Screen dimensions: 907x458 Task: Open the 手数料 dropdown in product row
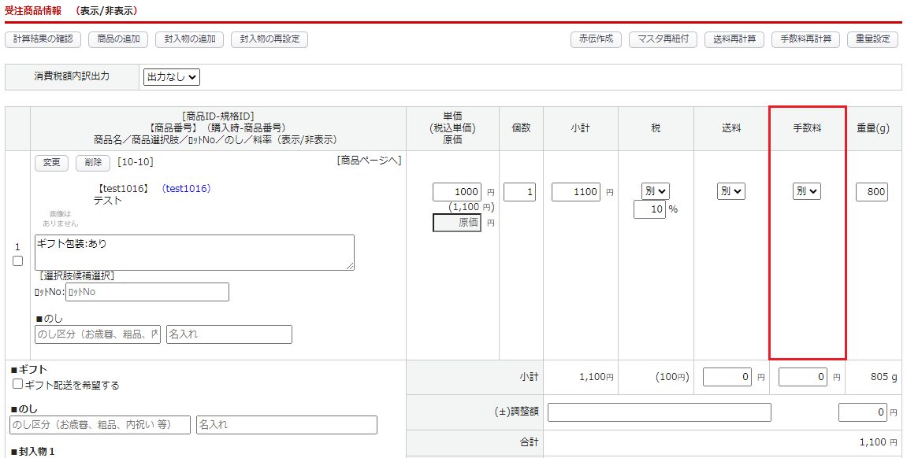(806, 191)
